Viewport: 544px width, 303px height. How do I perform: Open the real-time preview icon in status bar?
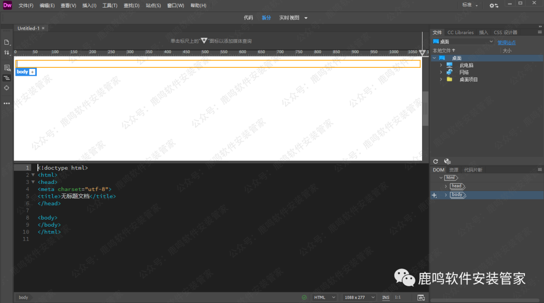click(421, 297)
